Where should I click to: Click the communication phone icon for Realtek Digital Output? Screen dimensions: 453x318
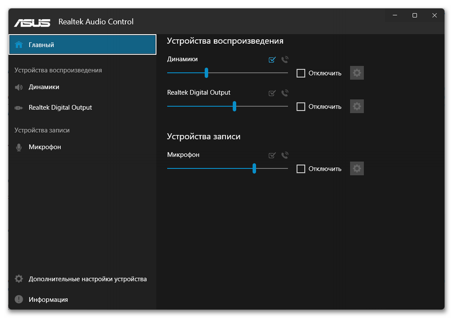click(x=285, y=93)
